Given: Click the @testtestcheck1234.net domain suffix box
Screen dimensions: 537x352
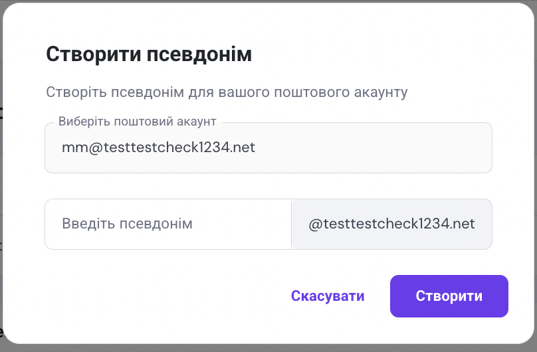Looking at the screenshot, I should pyautogui.click(x=391, y=224).
